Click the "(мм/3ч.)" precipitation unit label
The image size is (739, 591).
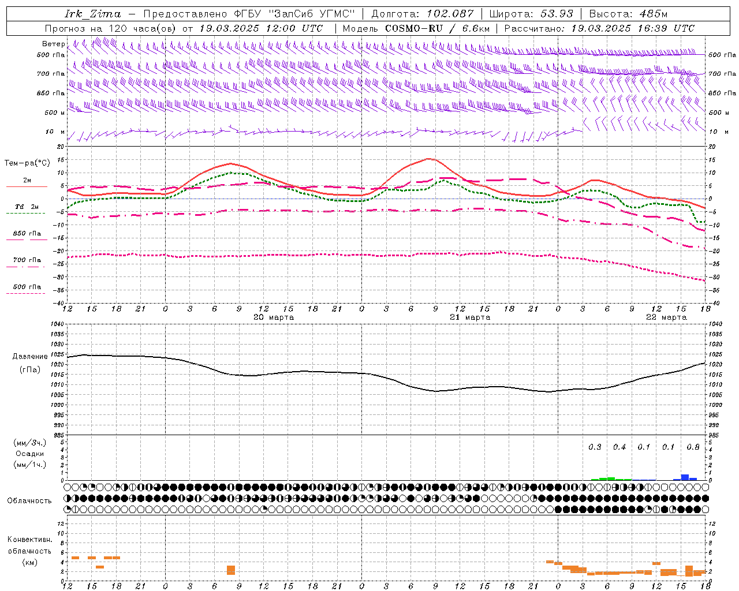pyautogui.click(x=30, y=443)
